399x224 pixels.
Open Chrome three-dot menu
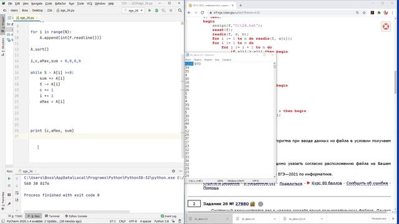393,12
